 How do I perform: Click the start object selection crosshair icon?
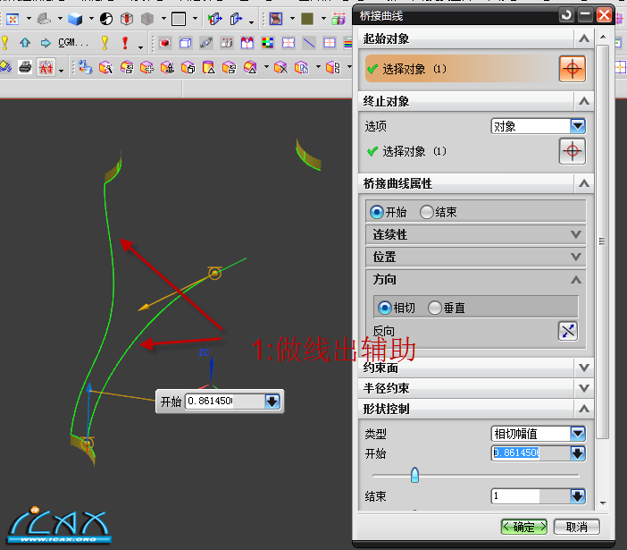573,69
